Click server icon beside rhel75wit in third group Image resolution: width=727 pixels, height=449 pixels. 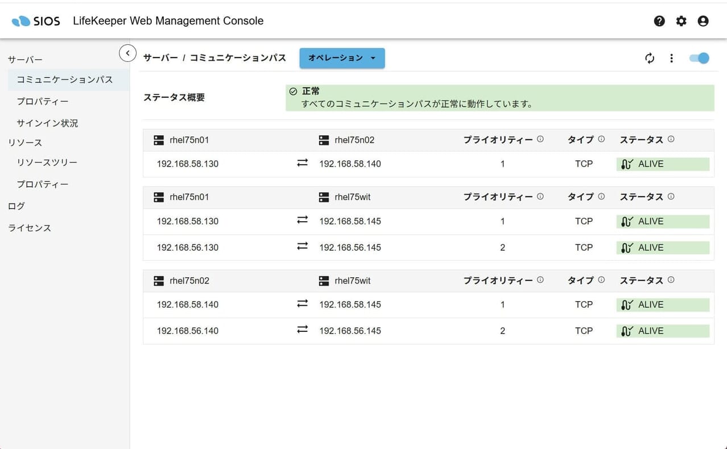click(324, 281)
